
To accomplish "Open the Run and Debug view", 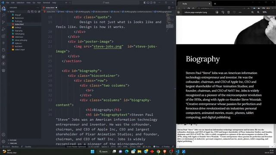I will point(3,29).
